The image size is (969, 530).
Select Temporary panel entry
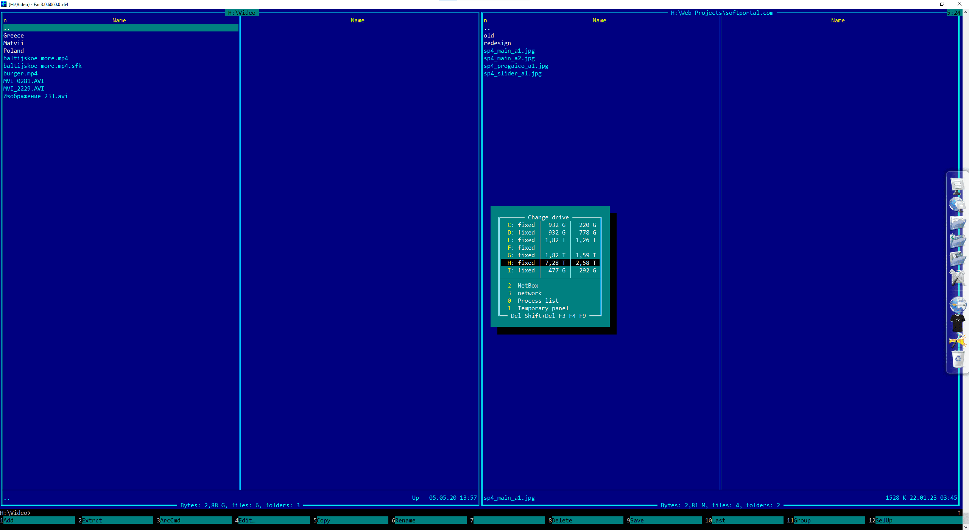coord(543,308)
